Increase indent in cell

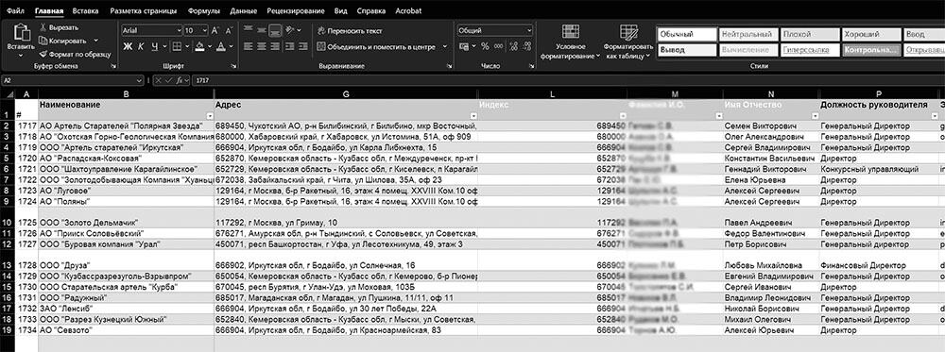pos(303,46)
